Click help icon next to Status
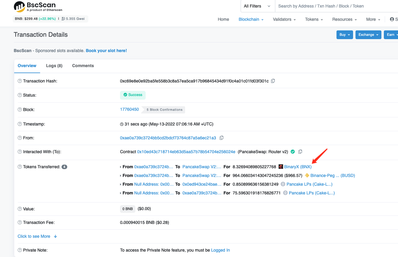The width and height of the screenshot is (398, 257). [20, 95]
